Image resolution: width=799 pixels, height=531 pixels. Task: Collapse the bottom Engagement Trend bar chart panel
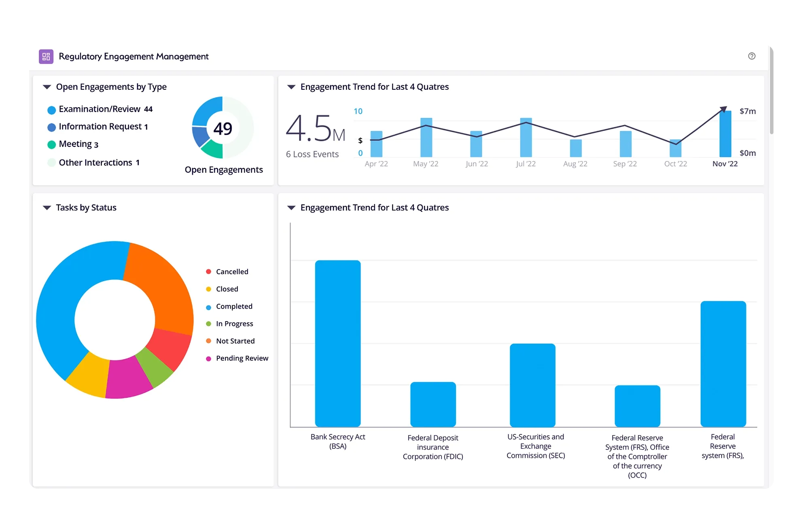point(291,208)
